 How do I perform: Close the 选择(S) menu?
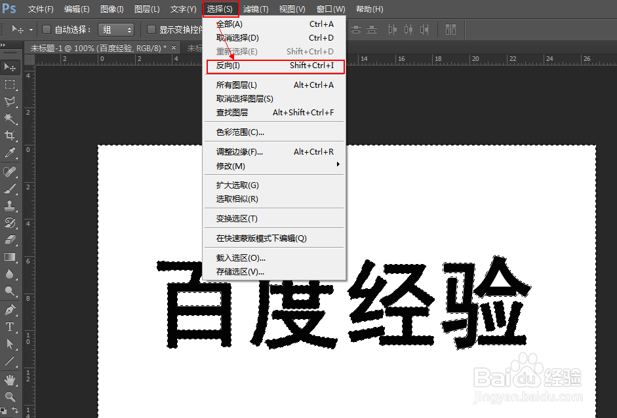tap(220, 9)
